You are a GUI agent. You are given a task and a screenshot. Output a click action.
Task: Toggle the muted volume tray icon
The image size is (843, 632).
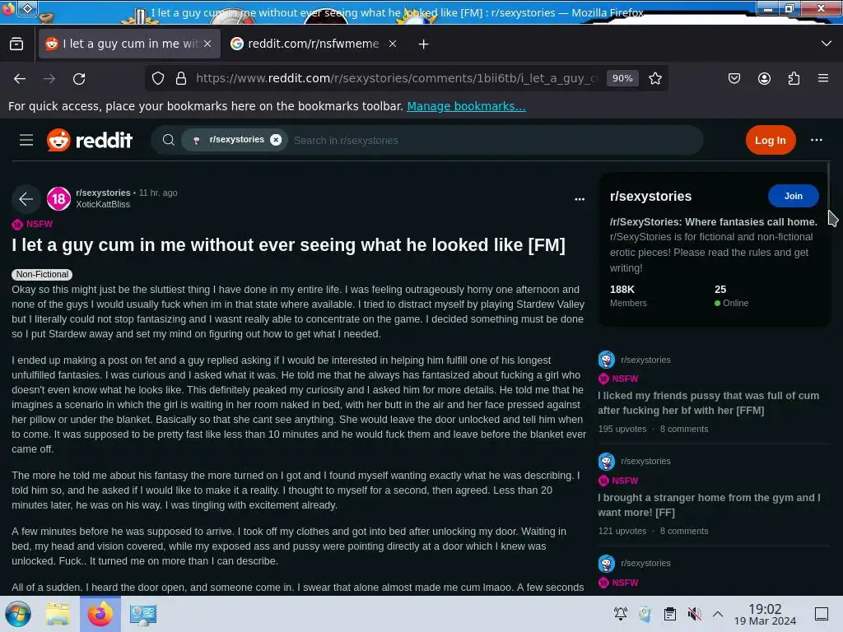point(694,614)
